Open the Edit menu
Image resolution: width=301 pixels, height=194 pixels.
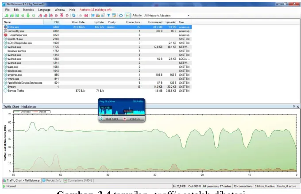pyautogui.click(x=16, y=10)
